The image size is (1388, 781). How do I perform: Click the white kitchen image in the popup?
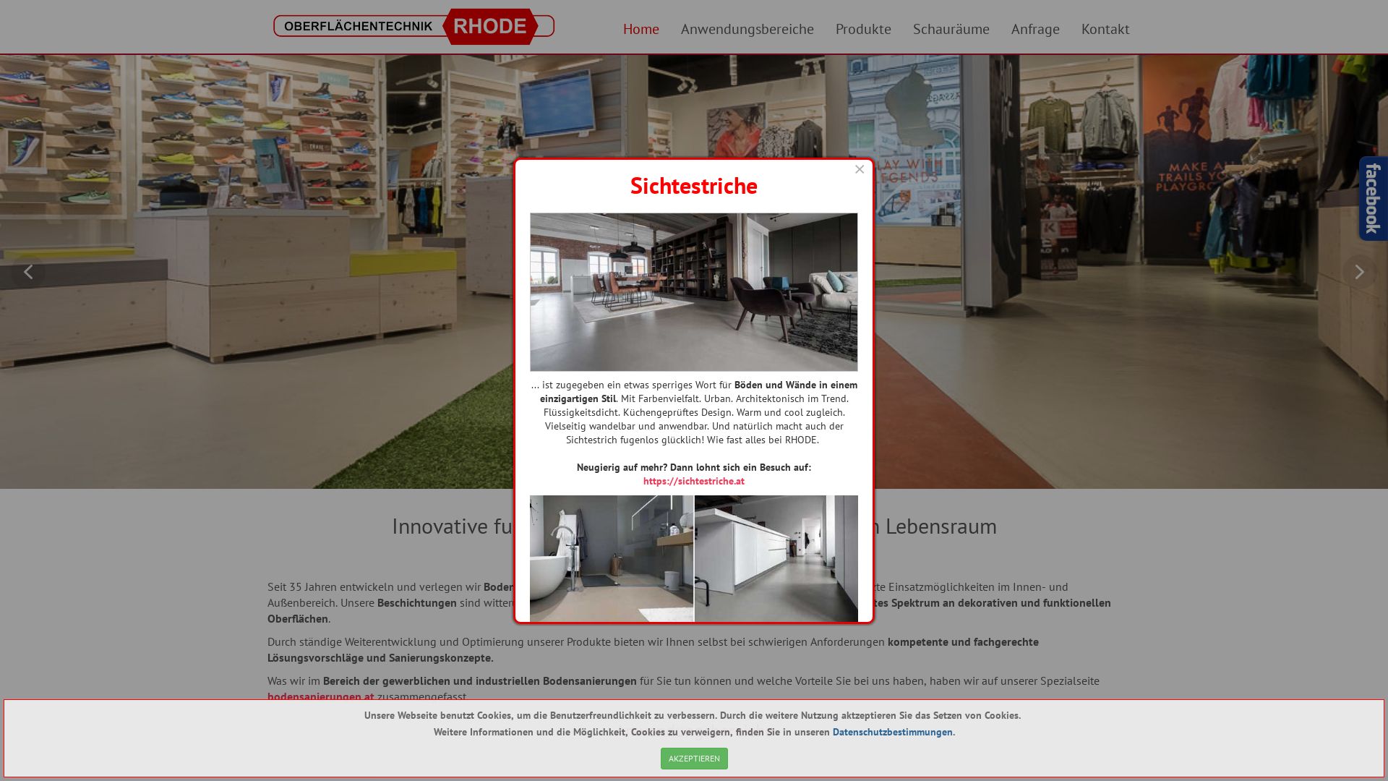pos(776,558)
